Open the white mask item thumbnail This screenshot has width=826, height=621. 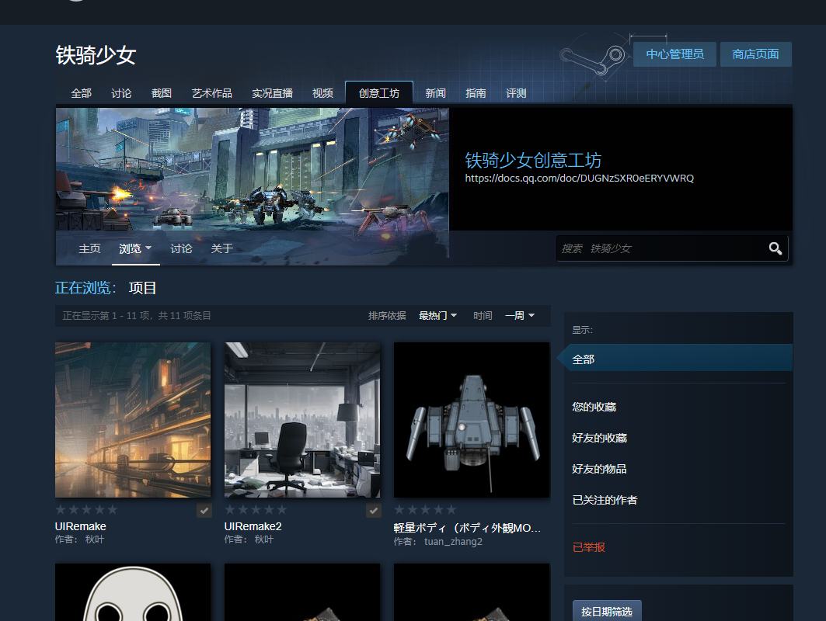pyautogui.click(x=133, y=592)
